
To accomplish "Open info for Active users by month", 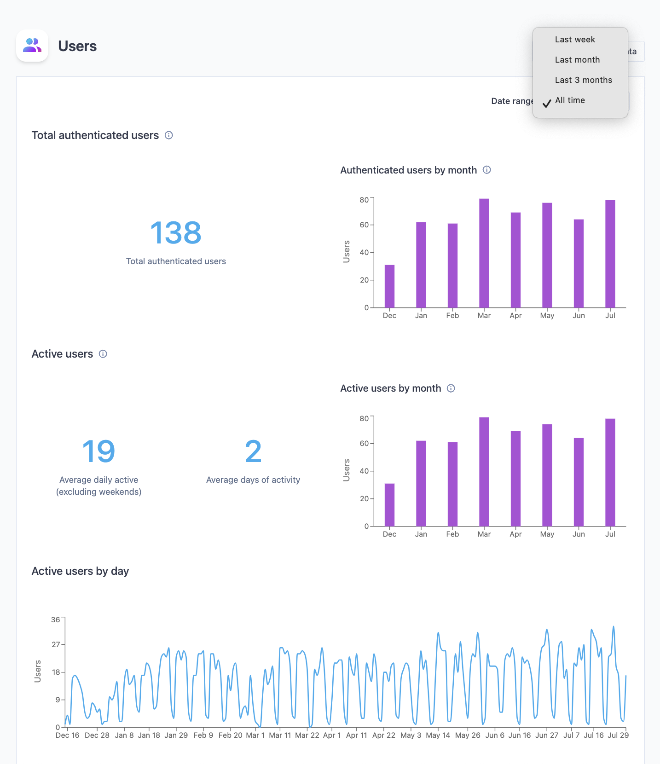I will [x=451, y=388].
